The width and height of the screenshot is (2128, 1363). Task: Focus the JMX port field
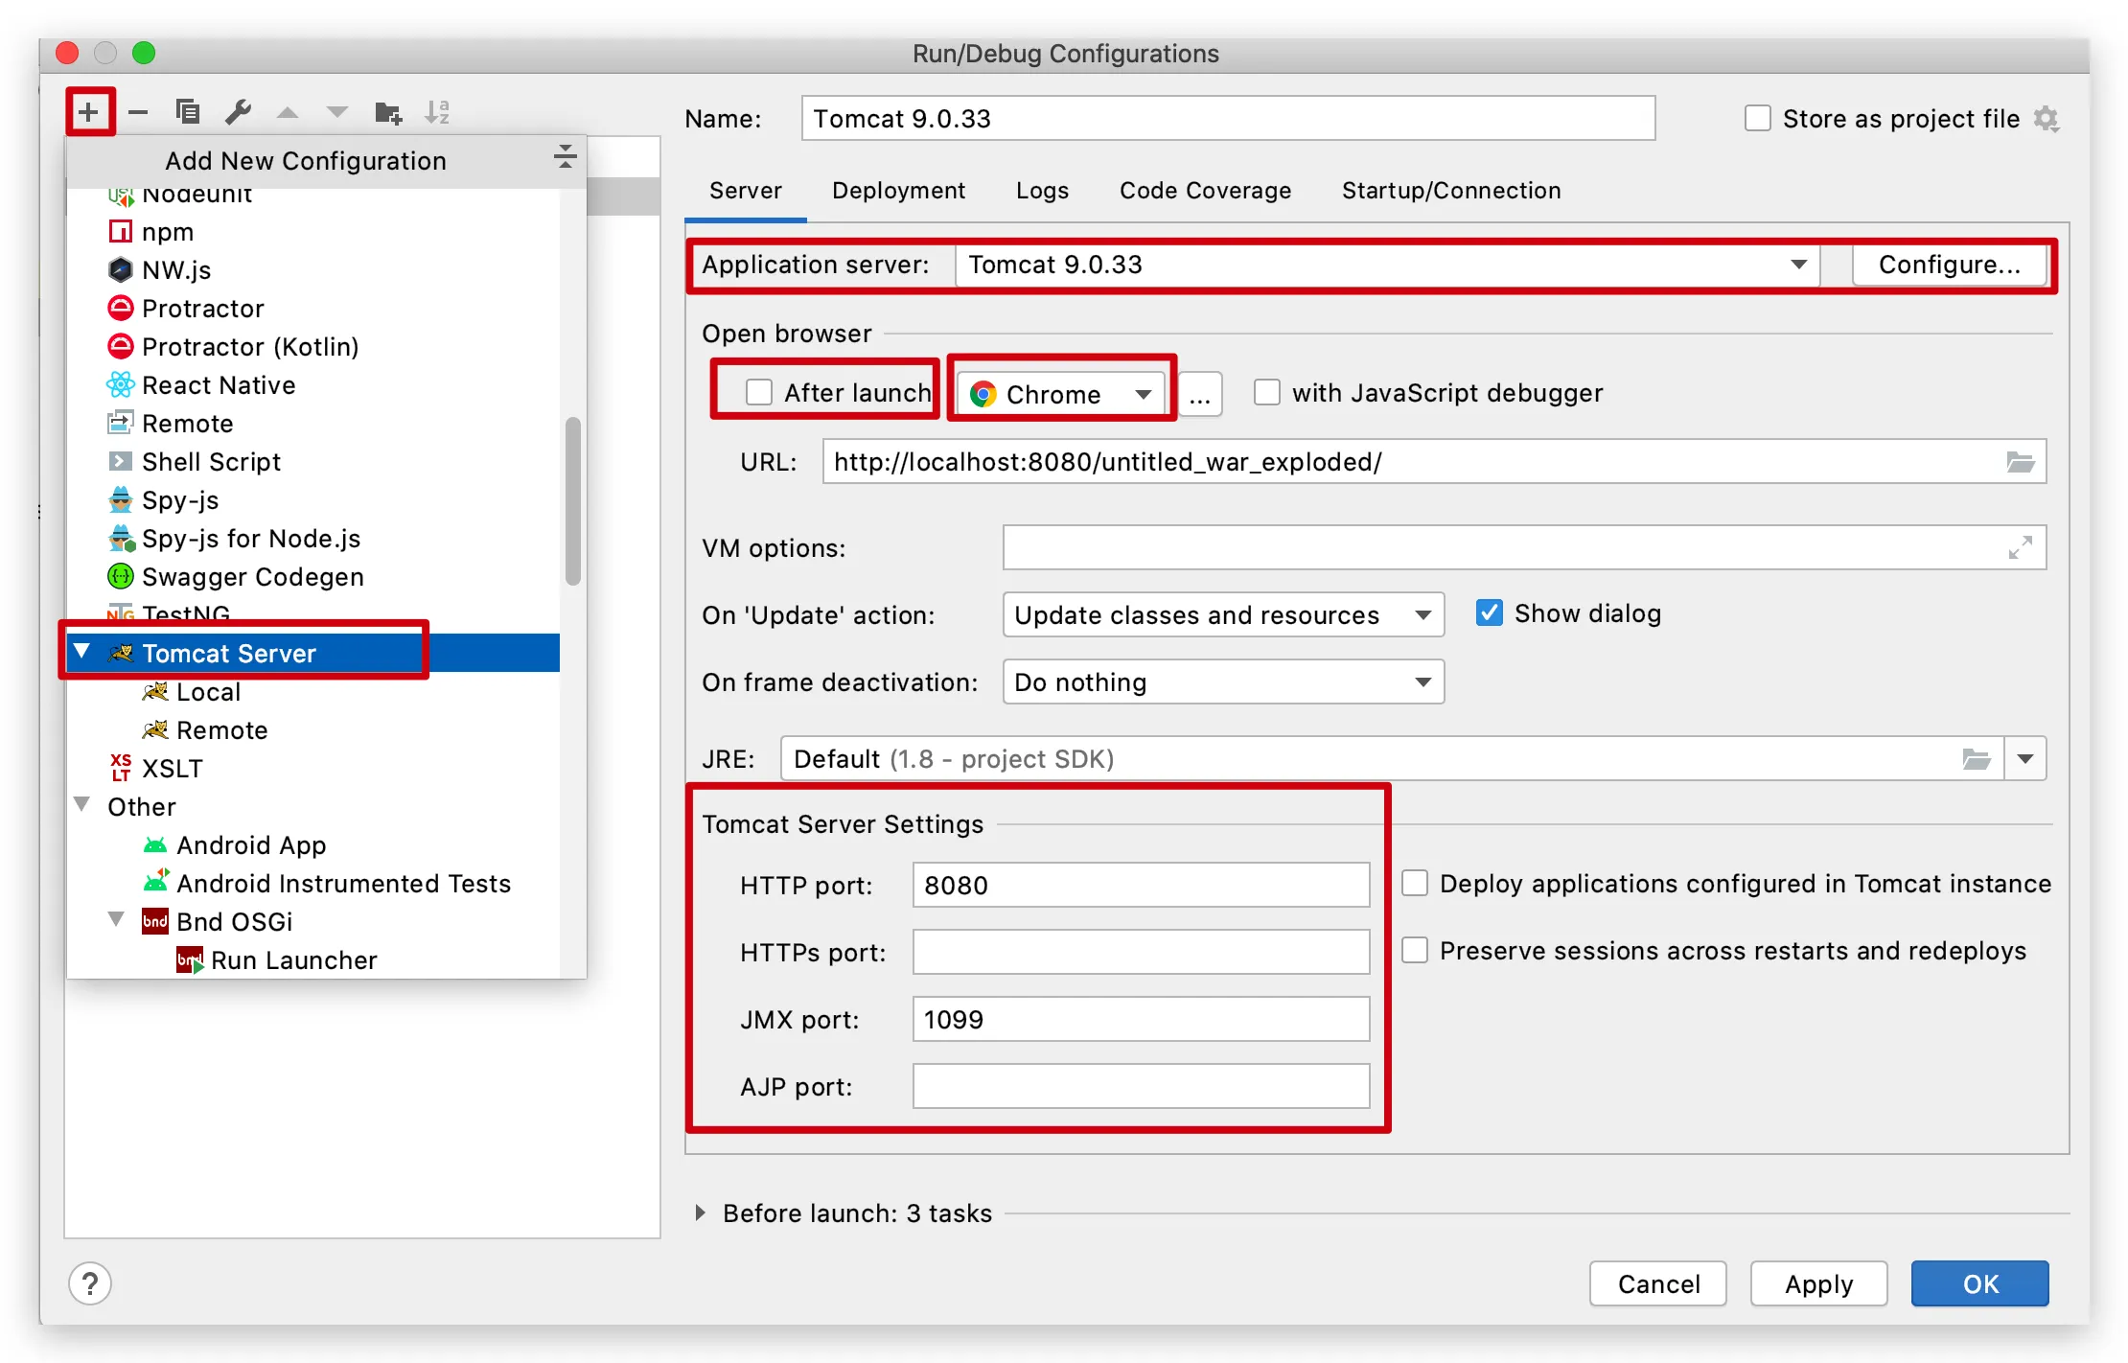pos(1141,1019)
